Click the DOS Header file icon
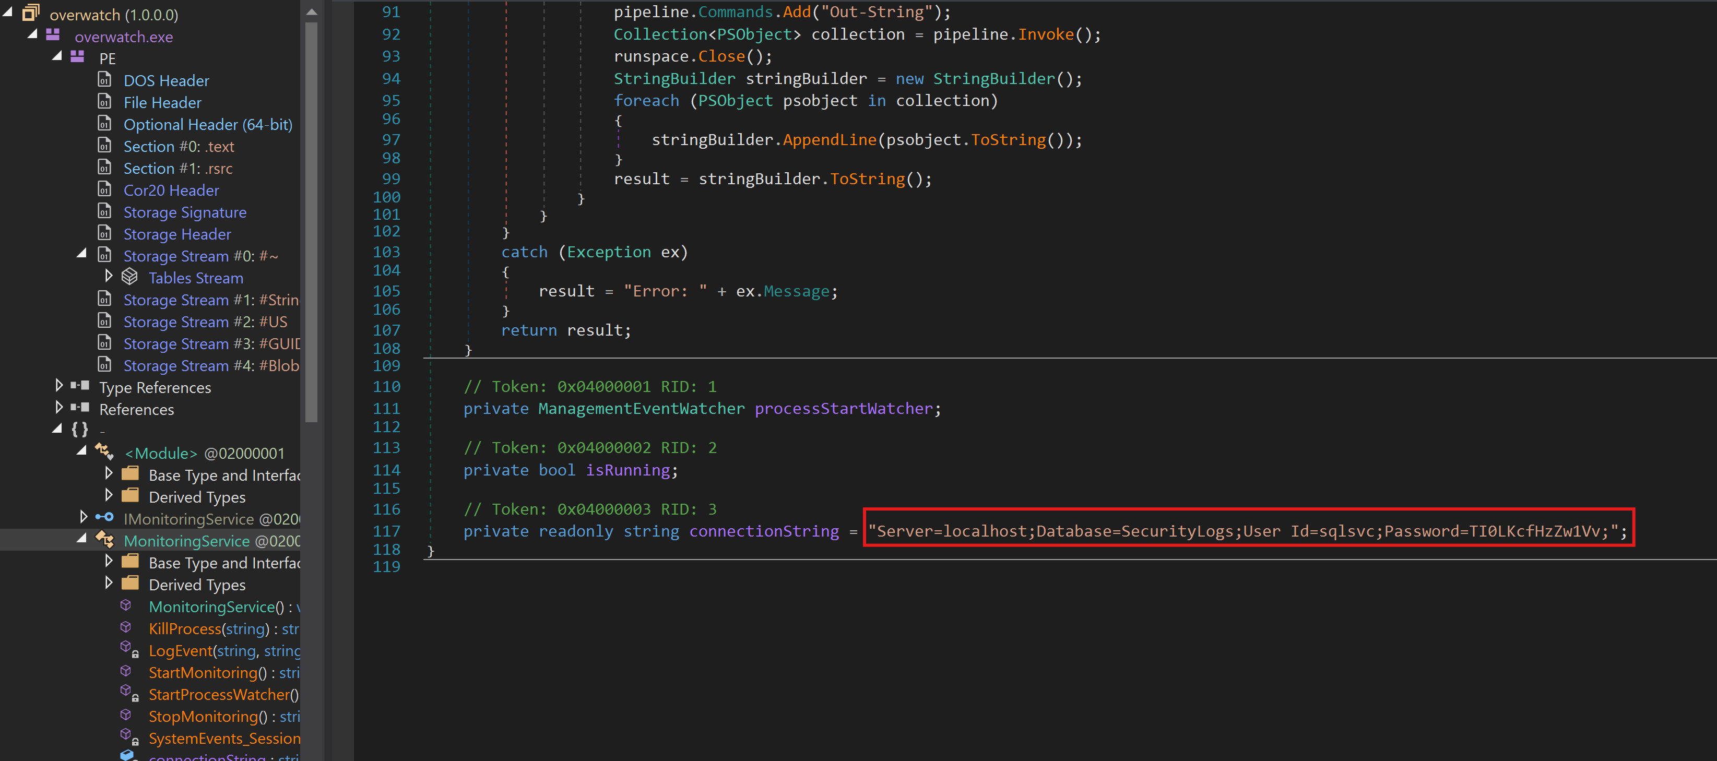This screenshot has width=1717, height=761. 104,80
